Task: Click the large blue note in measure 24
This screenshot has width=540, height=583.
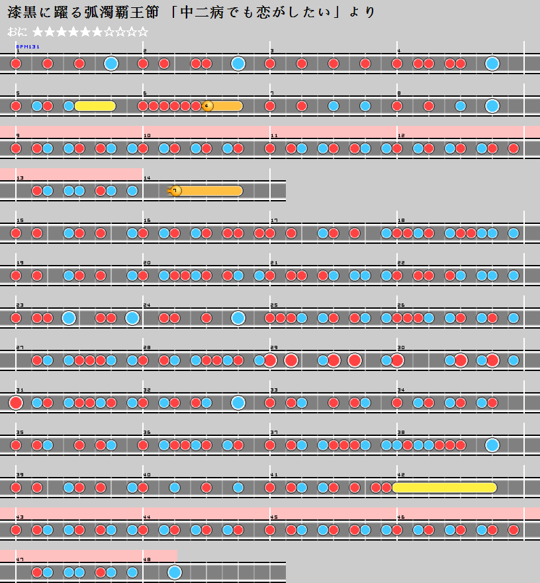Action: point(238,318)
